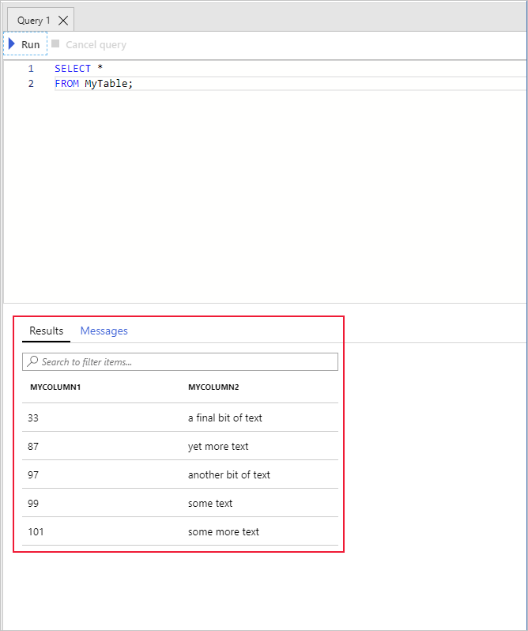This screenshot has width=528, height=631.
Task: Click the Cancel query button
Action: click(x=89, y=44)
